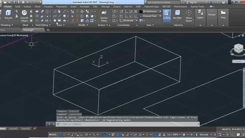Viewport: 245px width, 138px height.
Task: Switch to Layout1 tab
Action: click(x=13, y=128)
